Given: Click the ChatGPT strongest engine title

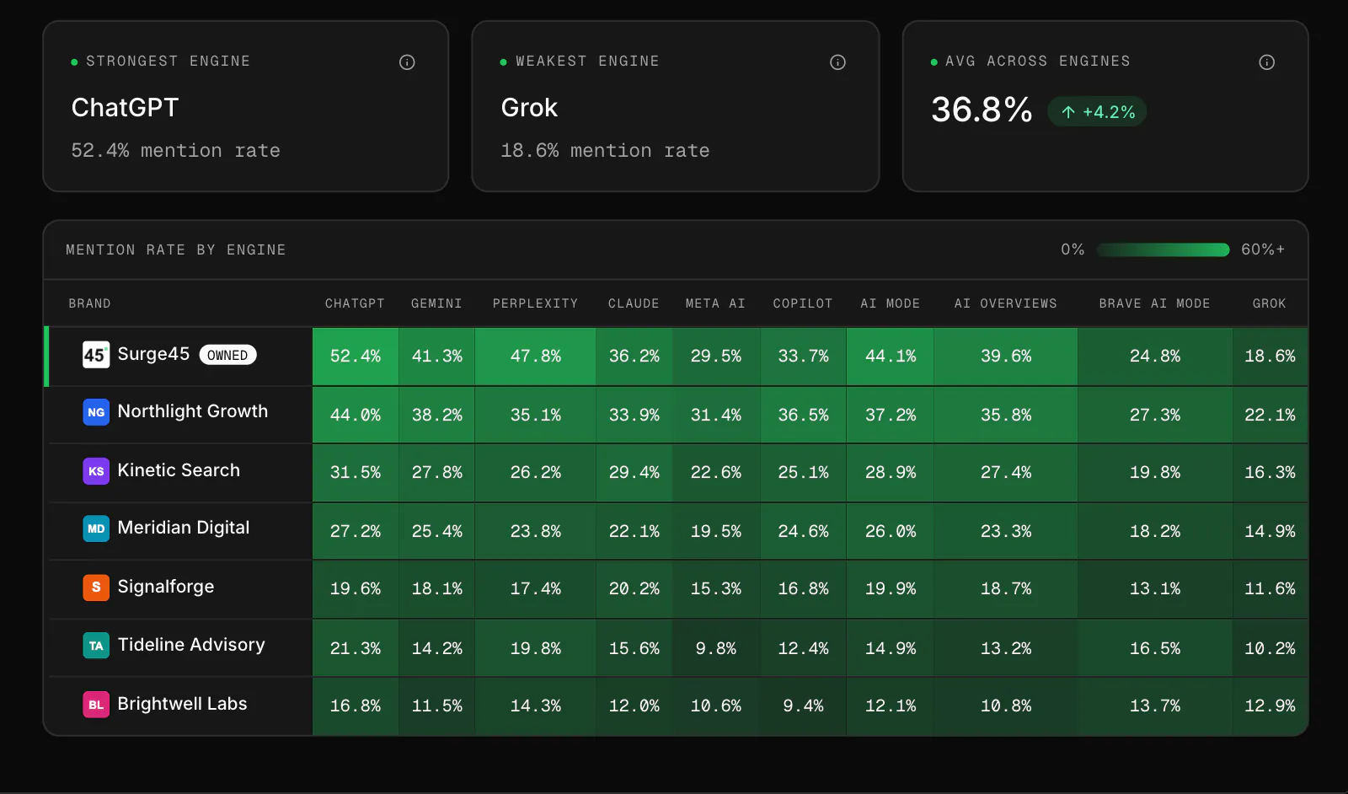Looking at the screenshot, I should pyautogui.click(x=125, y=108).
